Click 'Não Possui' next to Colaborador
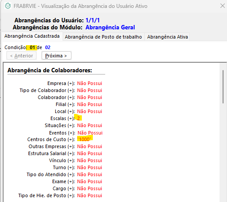 (x=89, y=97)
